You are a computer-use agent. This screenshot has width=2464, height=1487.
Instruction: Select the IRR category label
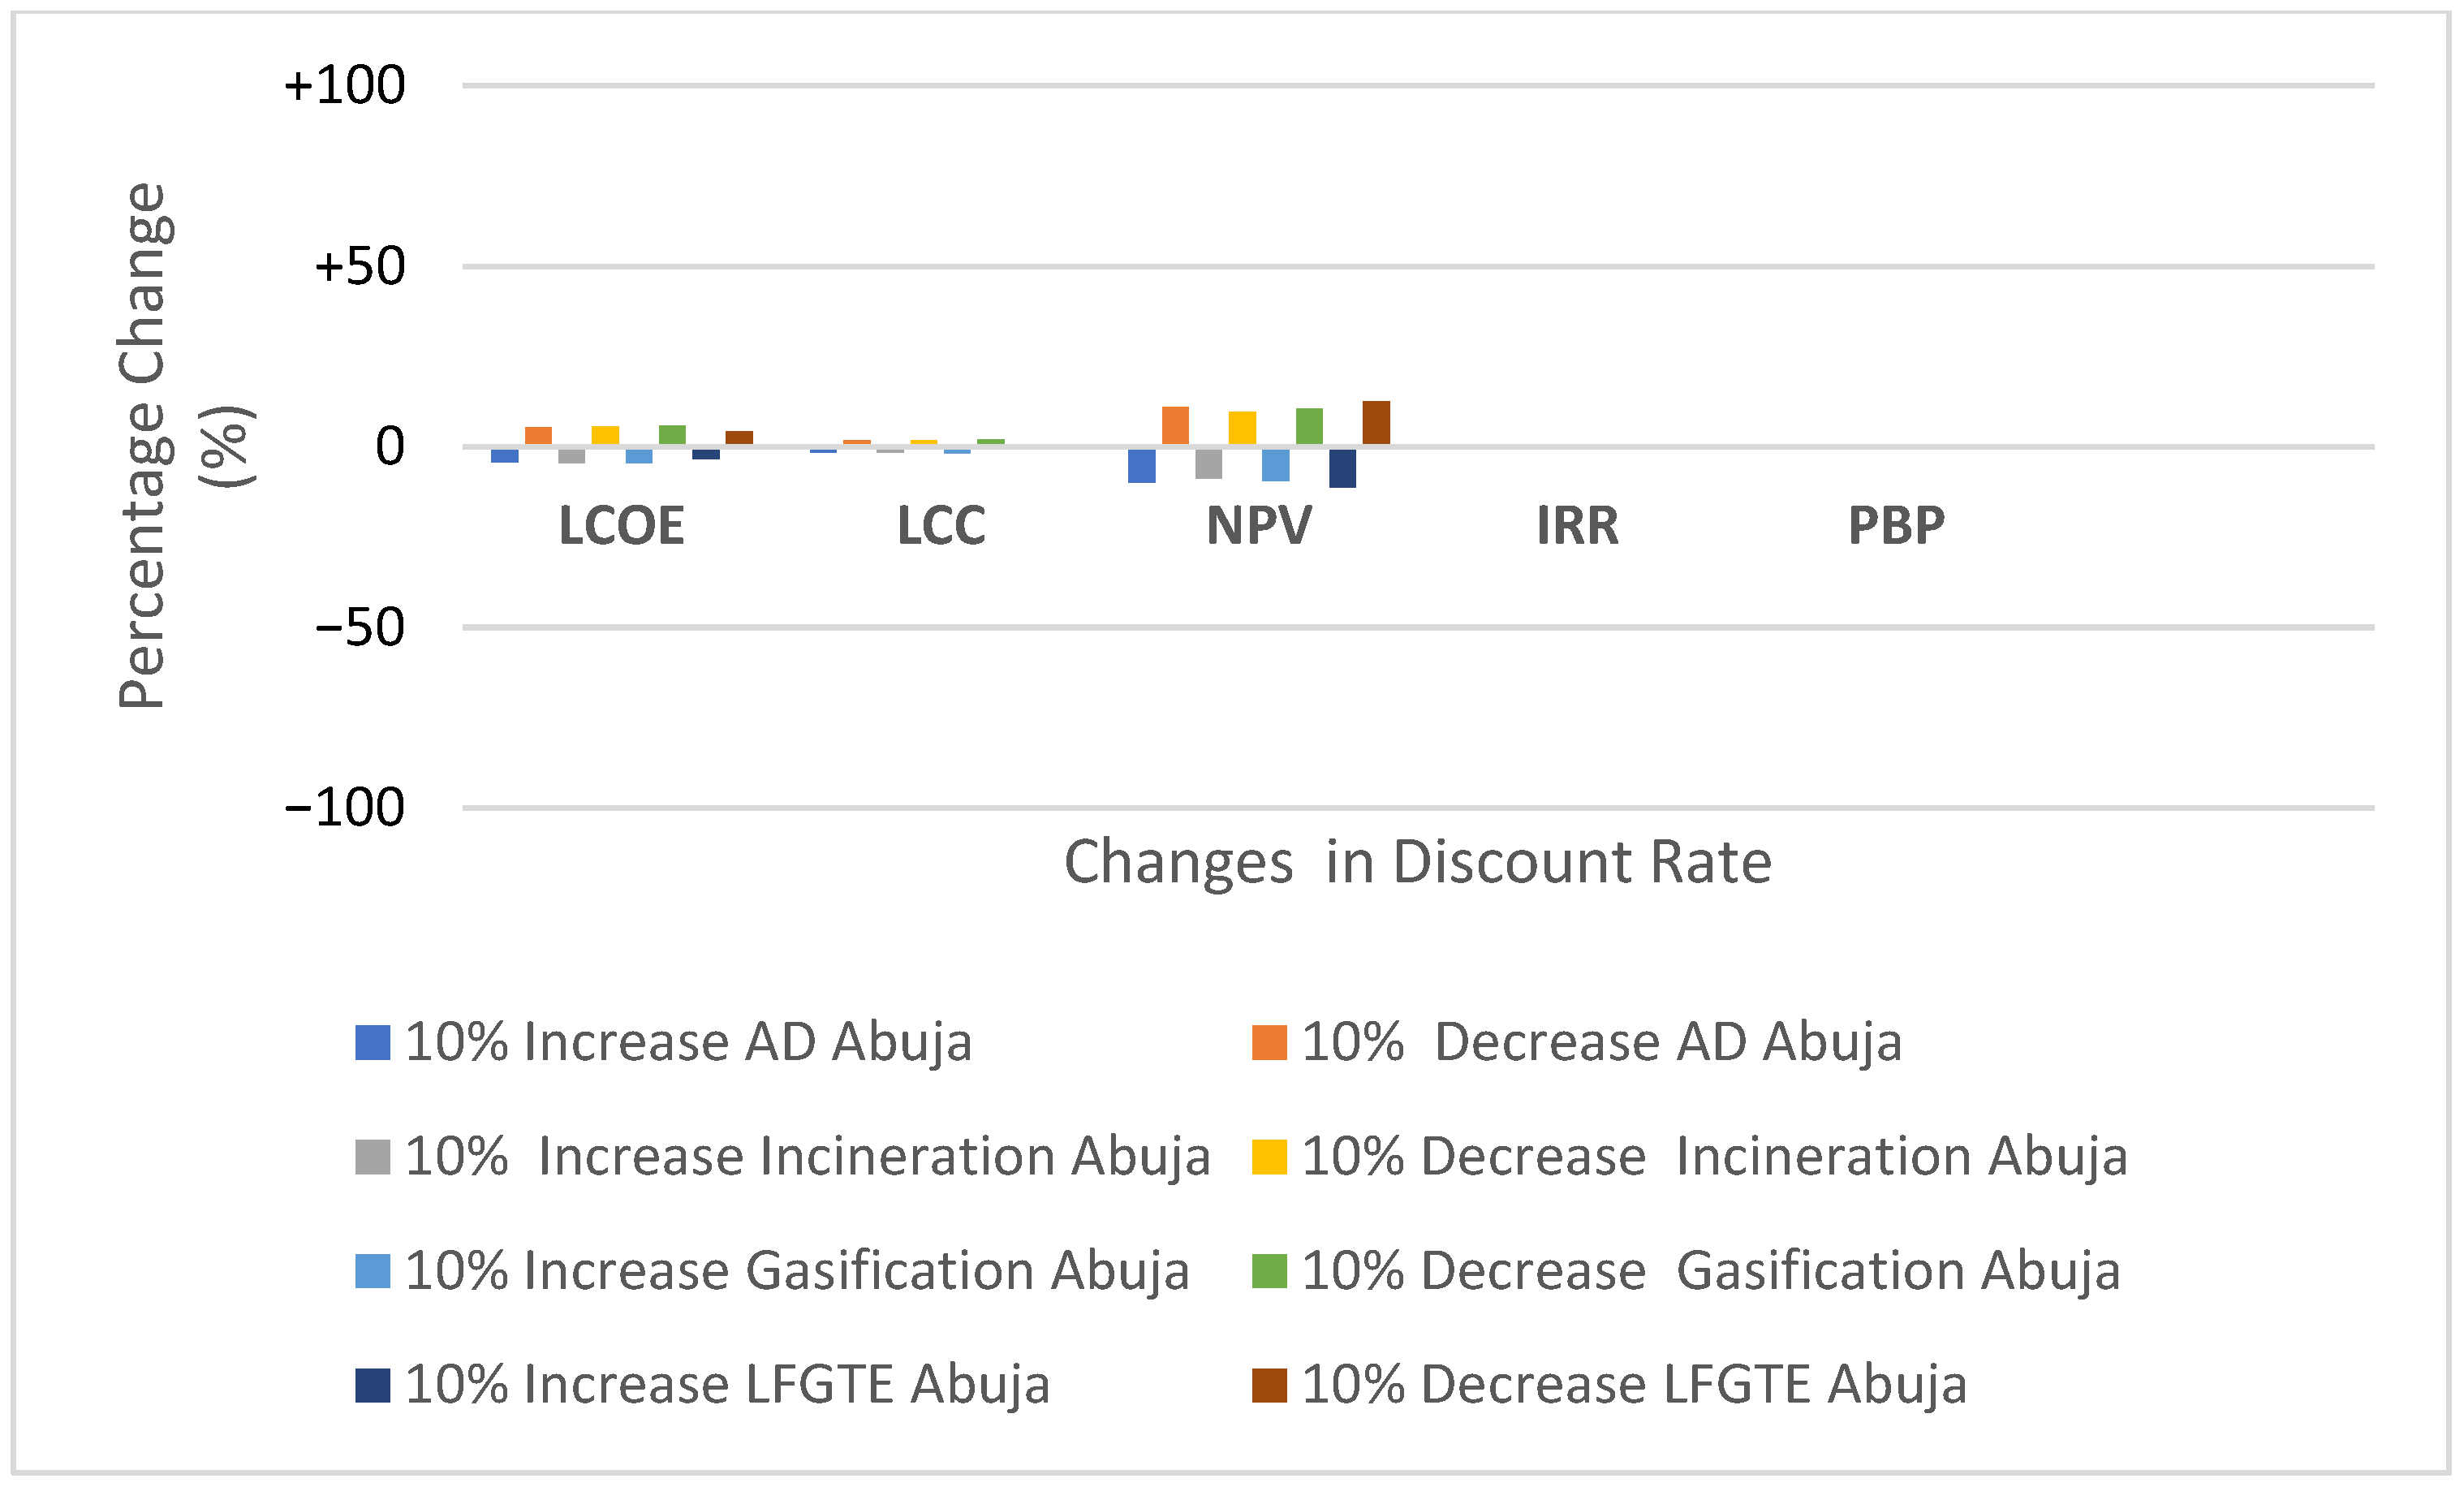[1577, 526]
